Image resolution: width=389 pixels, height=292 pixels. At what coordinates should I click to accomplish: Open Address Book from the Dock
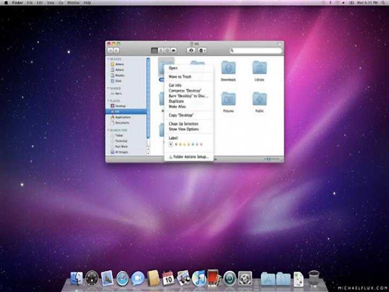pyautogui.click(x=153, y=279)
